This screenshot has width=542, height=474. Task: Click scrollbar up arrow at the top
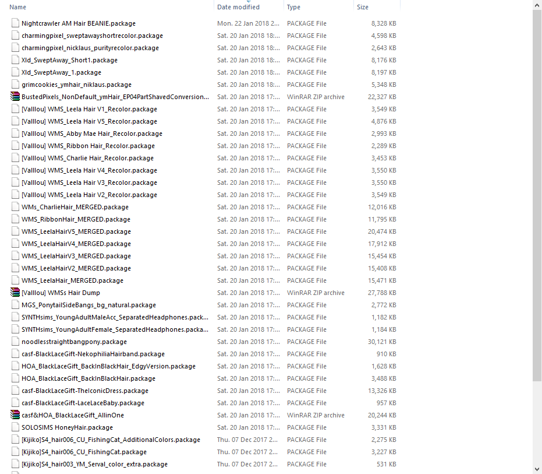(x=537, y=5)
